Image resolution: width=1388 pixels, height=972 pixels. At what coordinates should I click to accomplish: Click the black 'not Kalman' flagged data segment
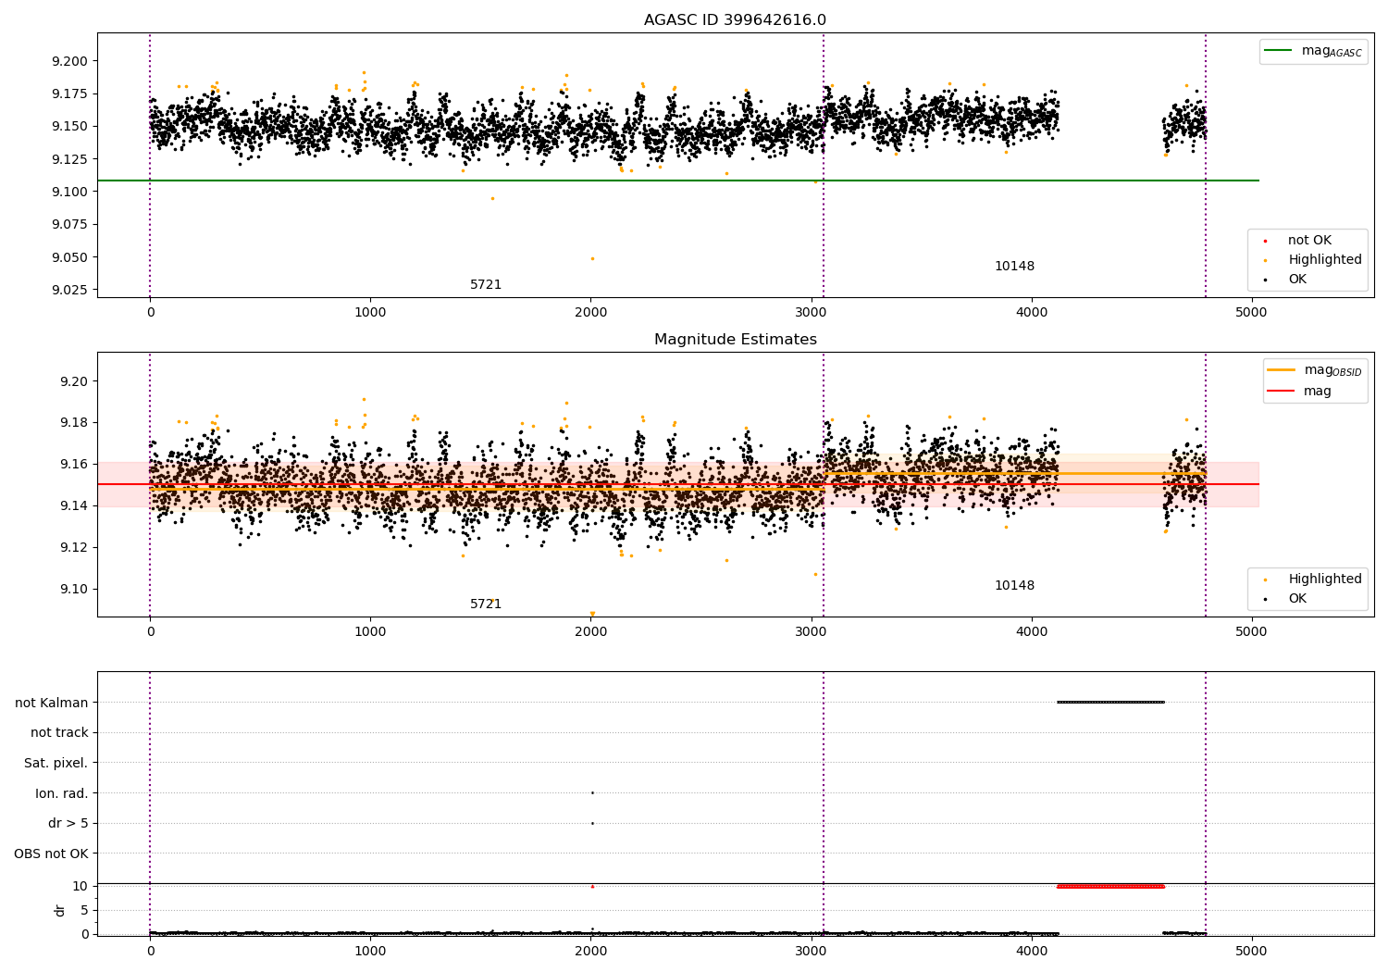click(1110, 702)
